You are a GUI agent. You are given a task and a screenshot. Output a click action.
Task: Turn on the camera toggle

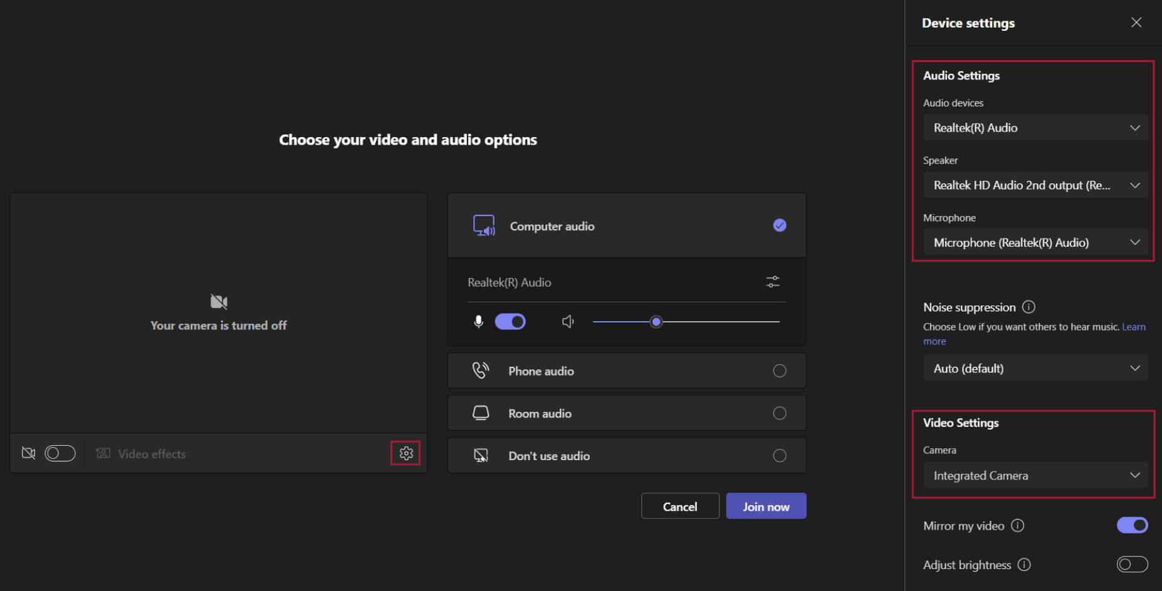[60, 453]
